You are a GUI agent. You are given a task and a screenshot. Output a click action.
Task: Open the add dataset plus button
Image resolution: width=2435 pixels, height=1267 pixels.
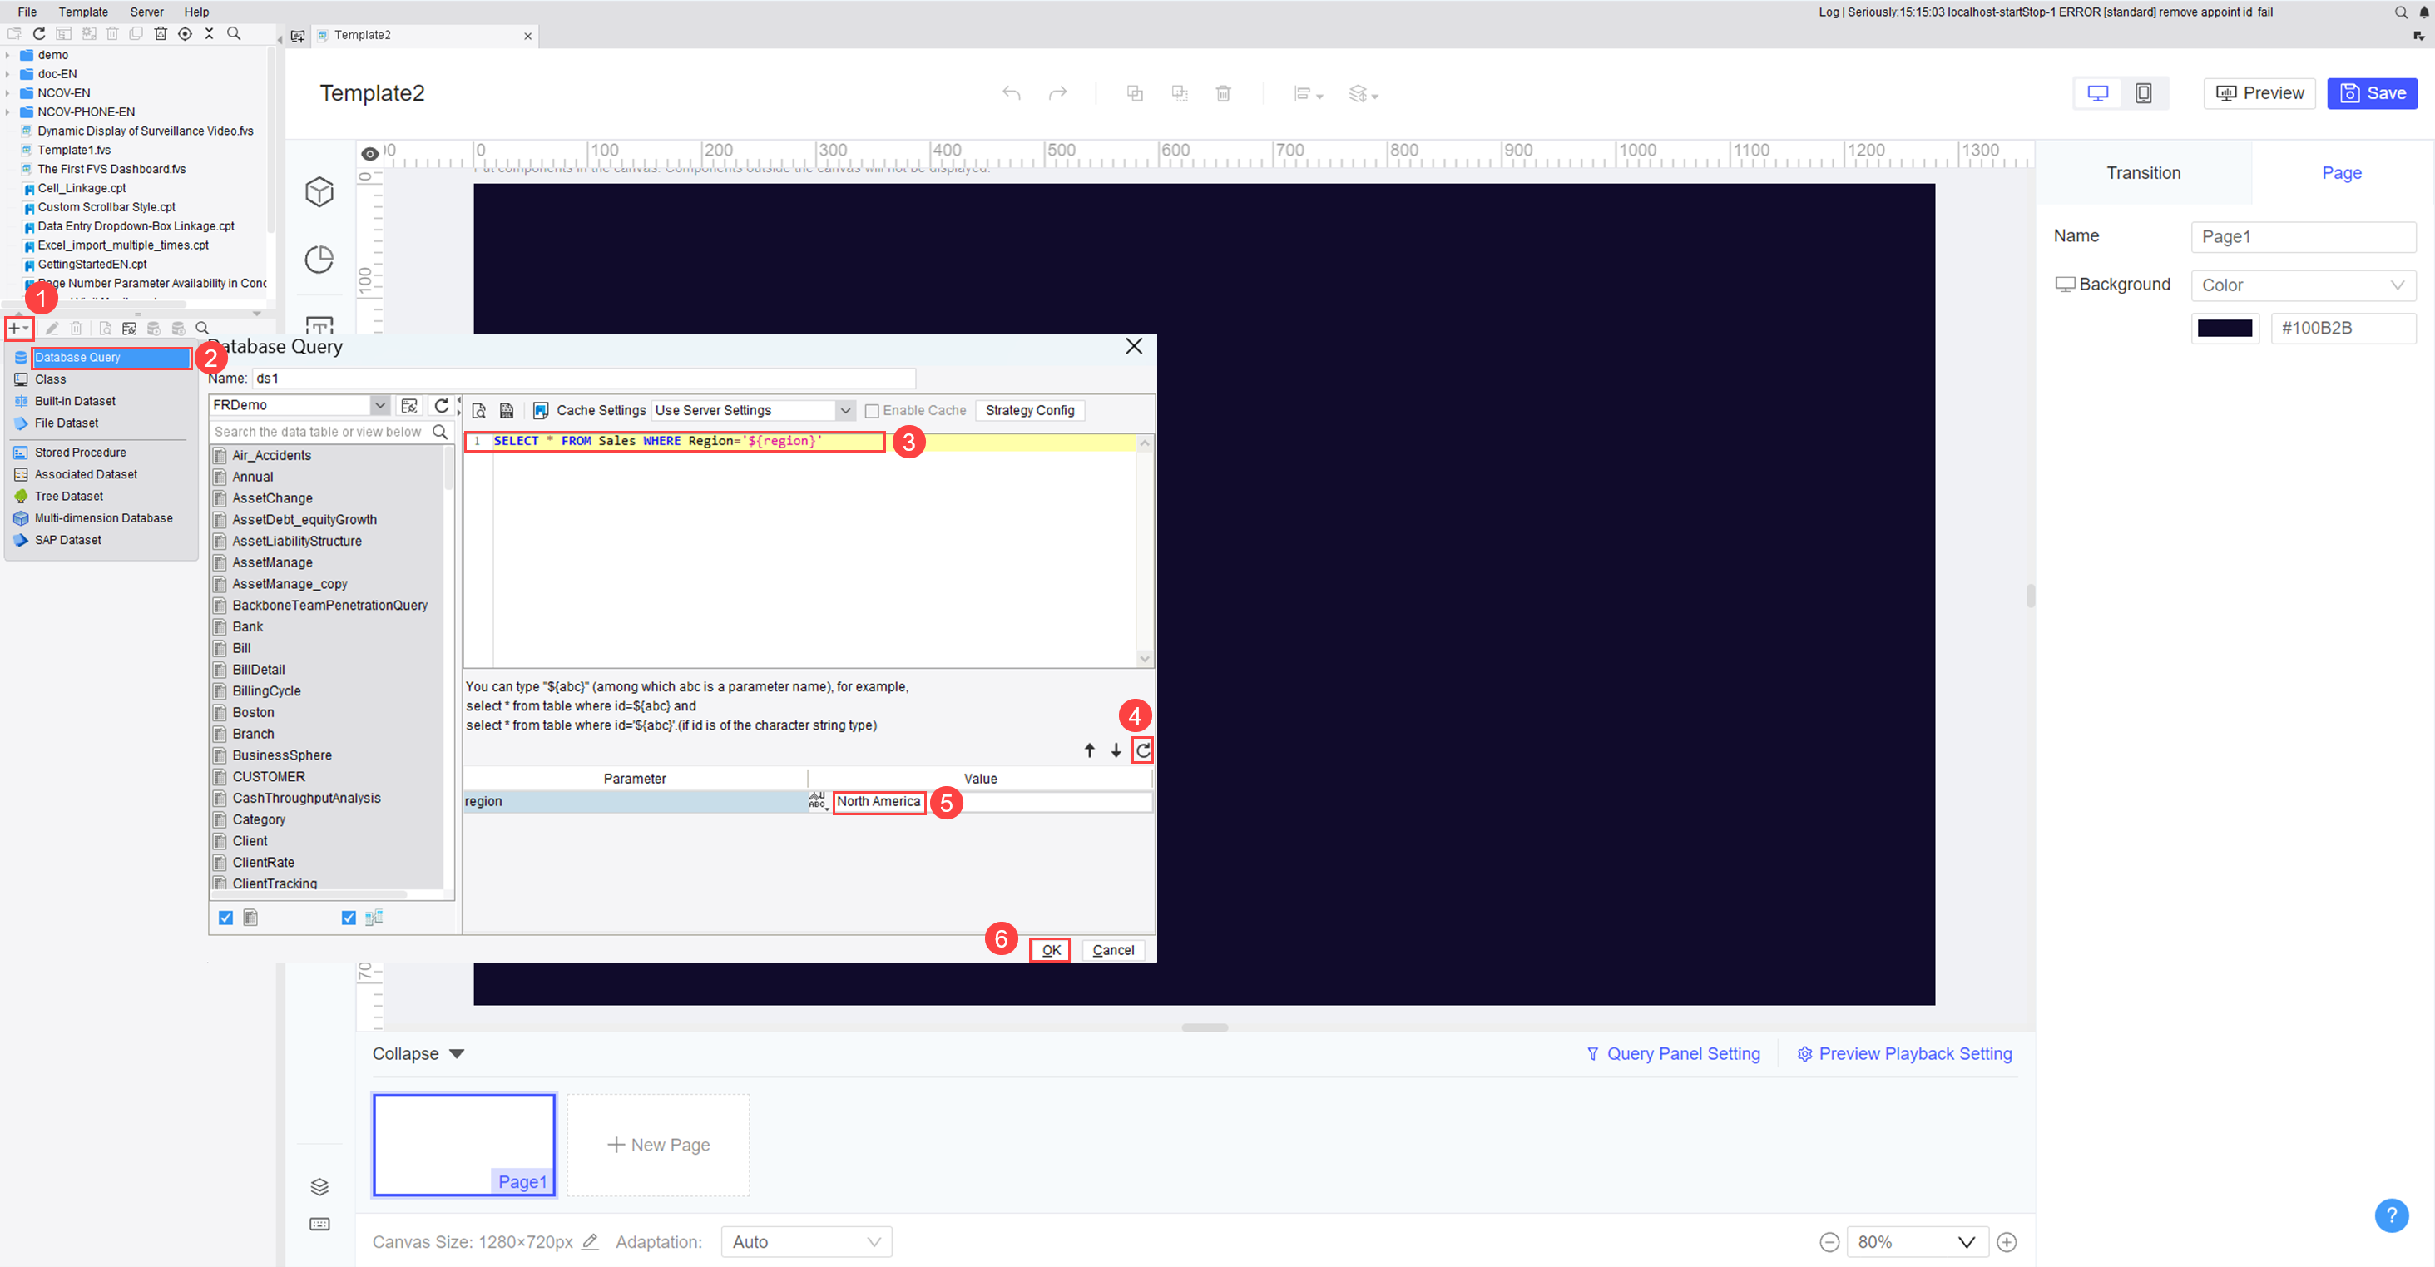click(x=18, y=328)
